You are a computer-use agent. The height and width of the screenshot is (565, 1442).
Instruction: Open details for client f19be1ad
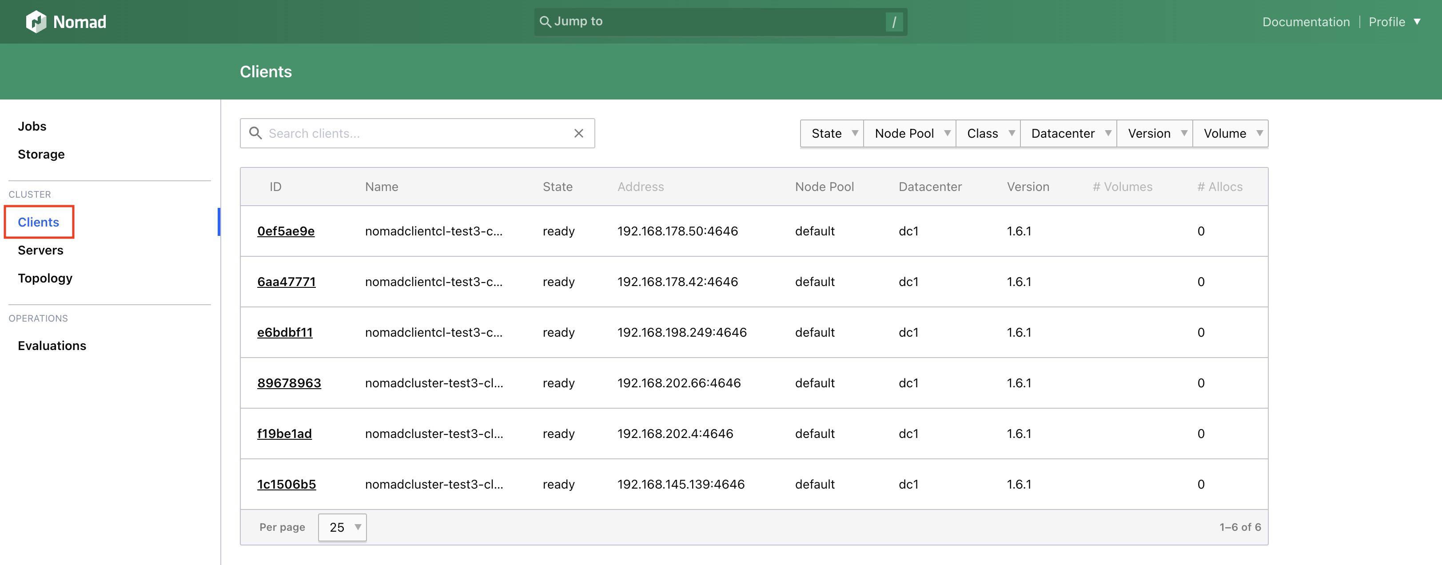pos(285,433)
